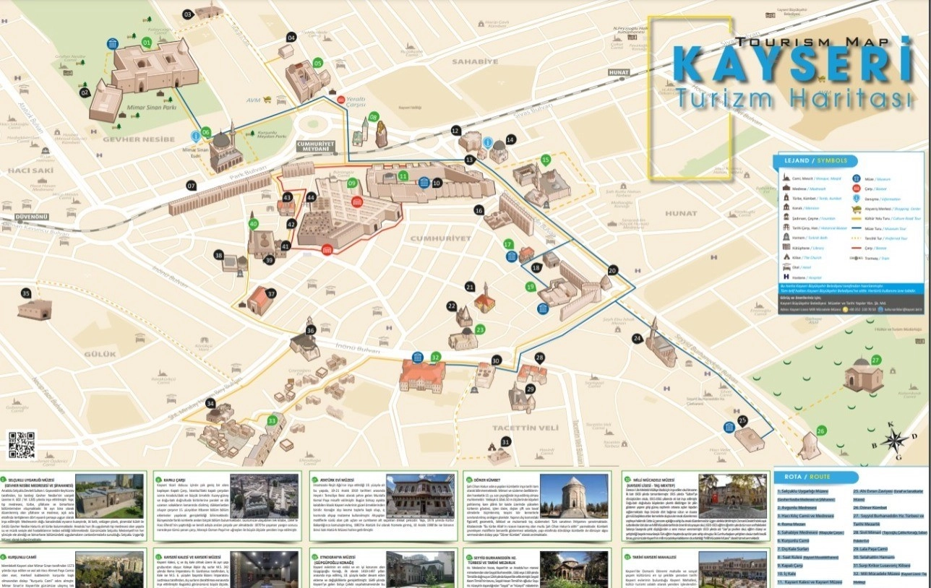Scan-click the QR code at bottom left
The image size is (931, 588).
click(22, 444)
